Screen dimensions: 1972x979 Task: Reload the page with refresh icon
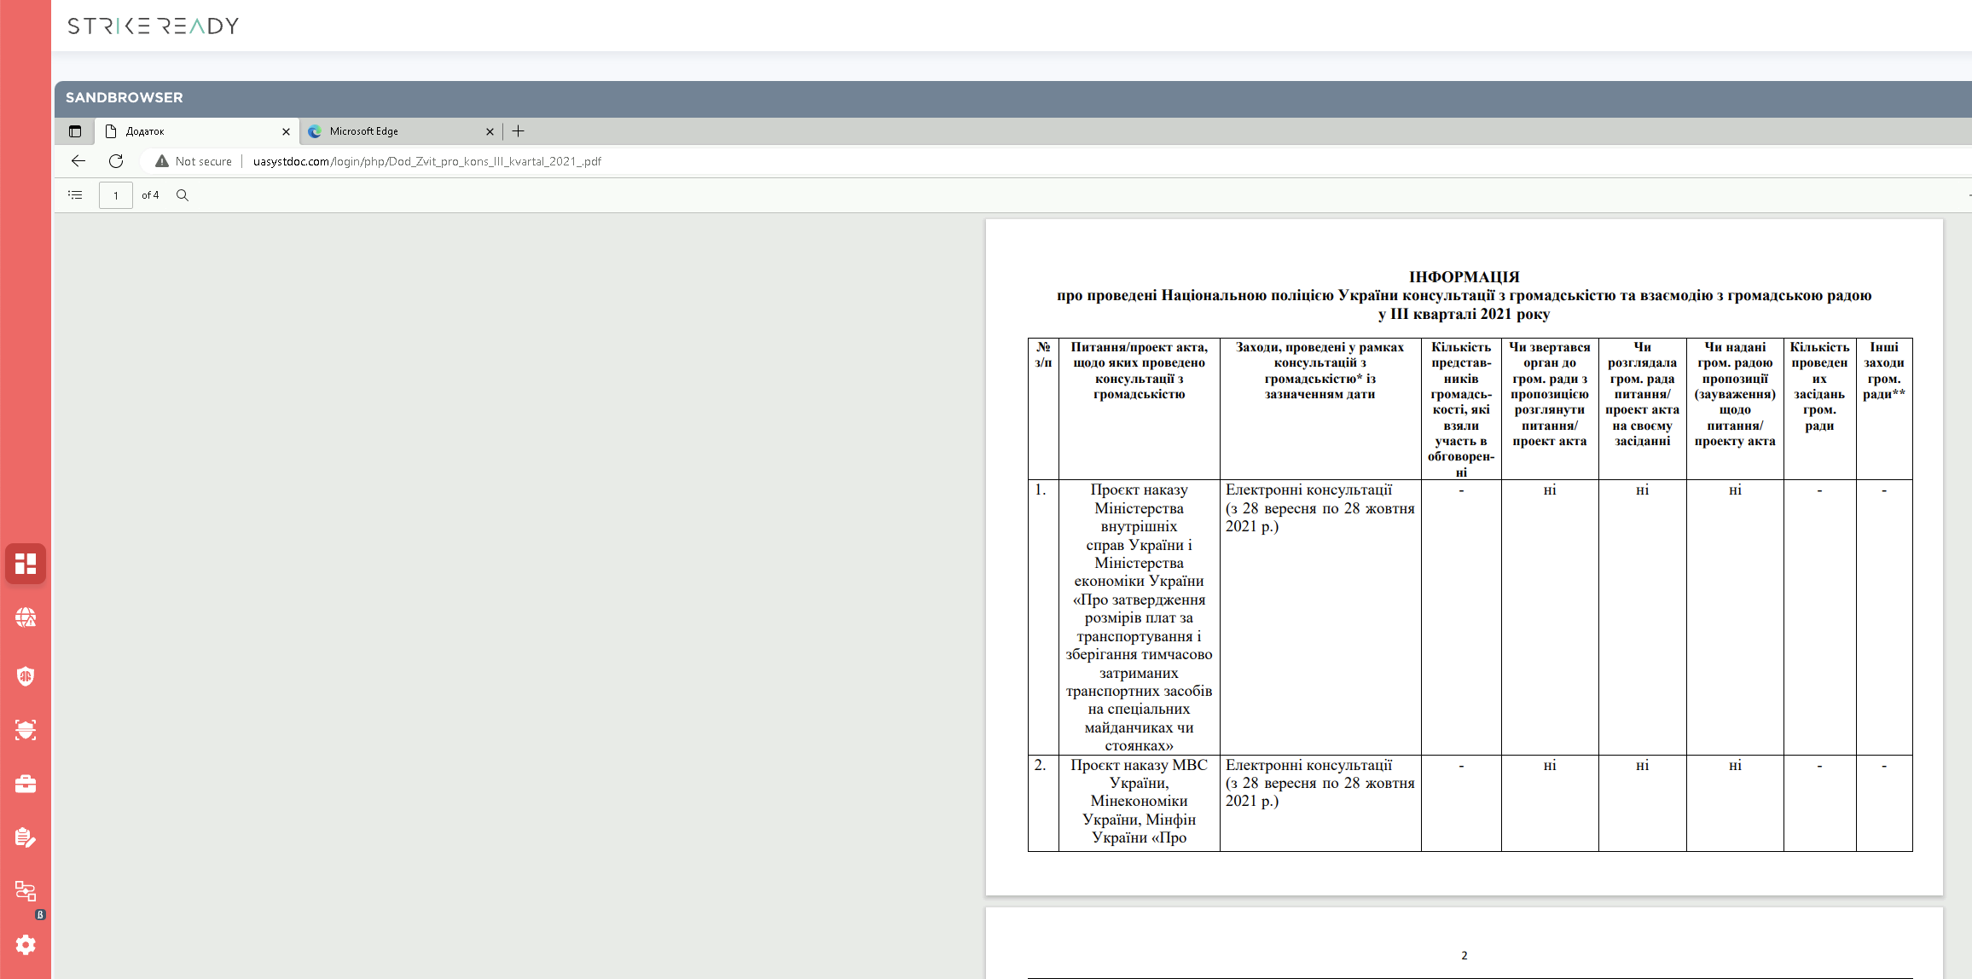click(116, 161)
